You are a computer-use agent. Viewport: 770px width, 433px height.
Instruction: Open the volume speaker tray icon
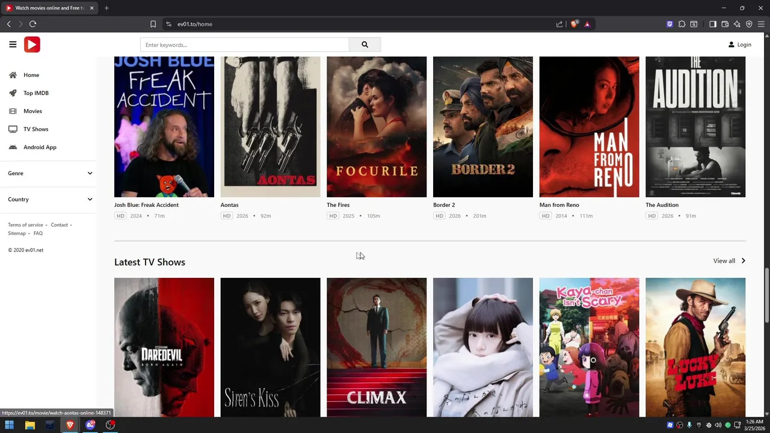tap(718, 425)
